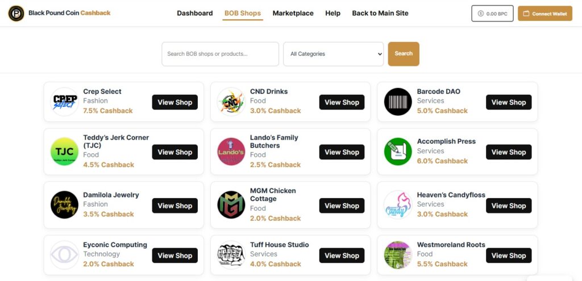Select the Help navigation link
This screenshot has width=582, height=281.
pyautogui.click(x=332, y=13)
